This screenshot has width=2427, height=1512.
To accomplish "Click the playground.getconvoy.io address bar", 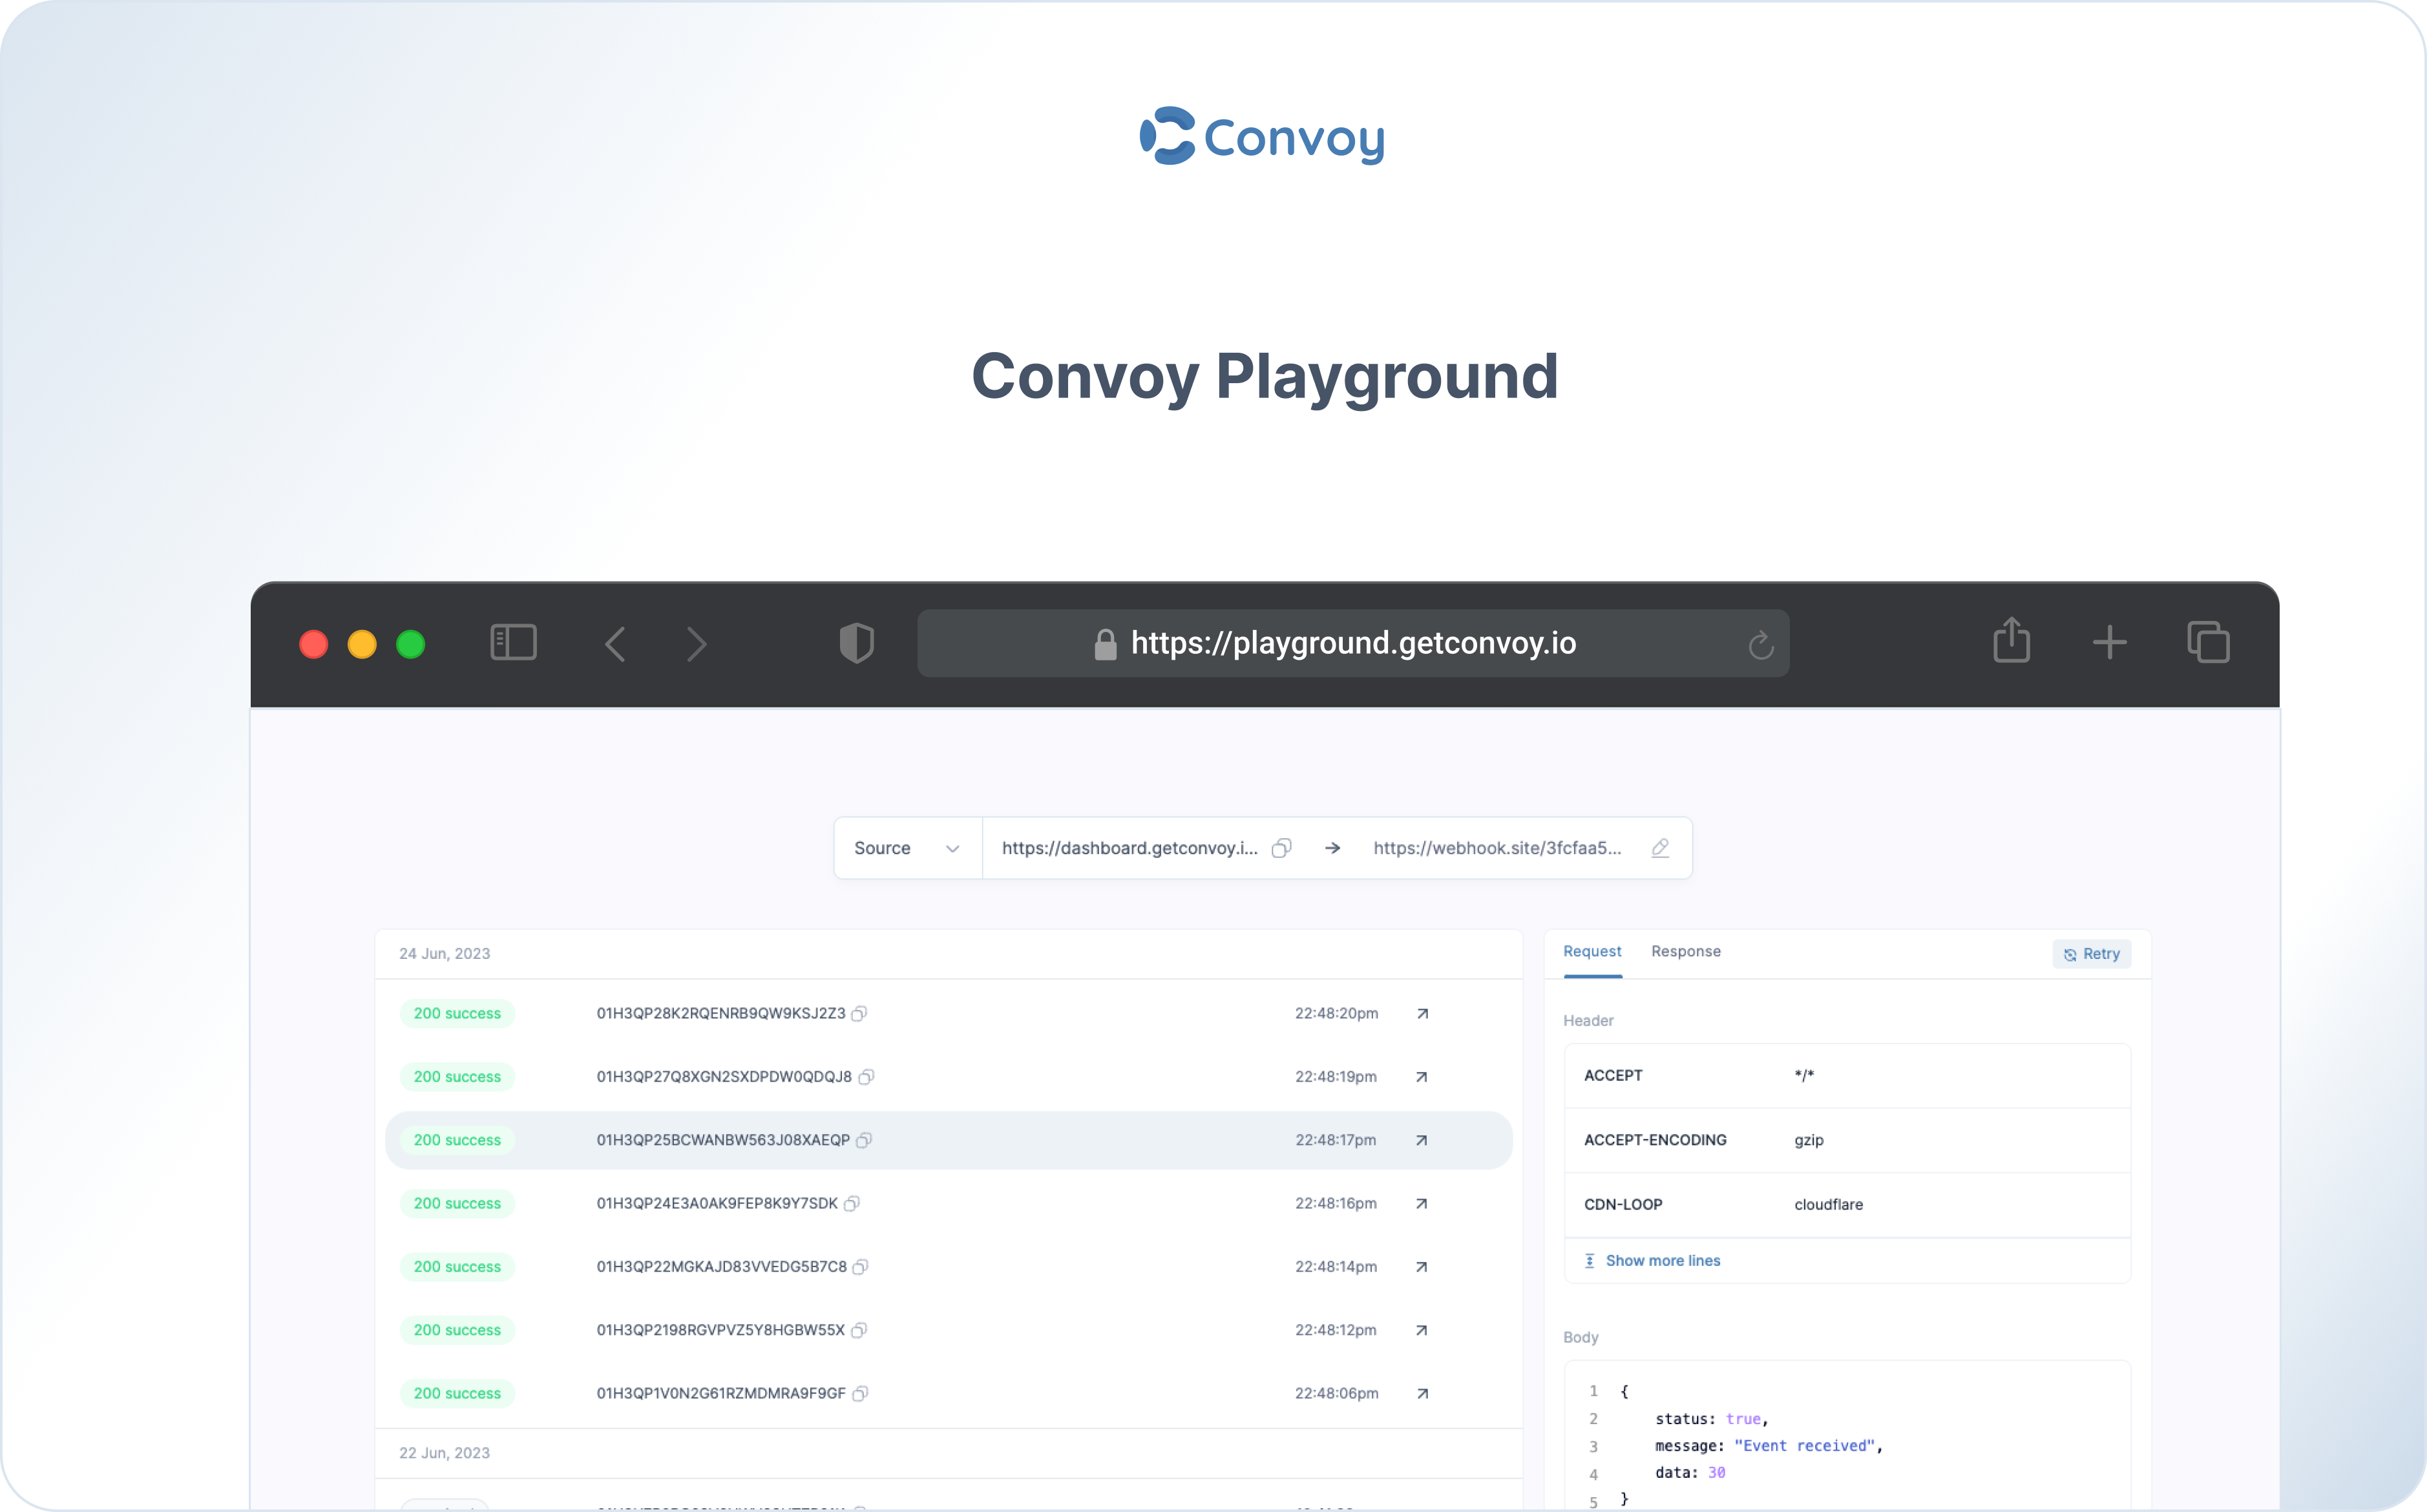I will (x=1353, y=643).
